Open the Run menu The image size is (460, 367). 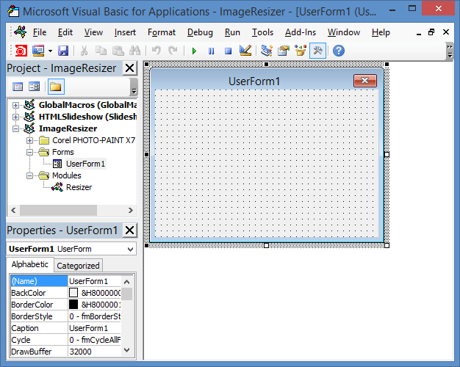[232, 32]
